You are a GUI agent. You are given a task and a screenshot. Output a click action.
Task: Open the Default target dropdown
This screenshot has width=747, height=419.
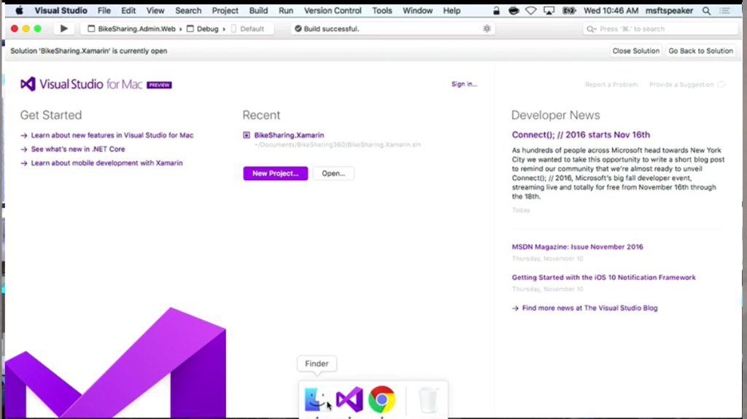point(247,28)
